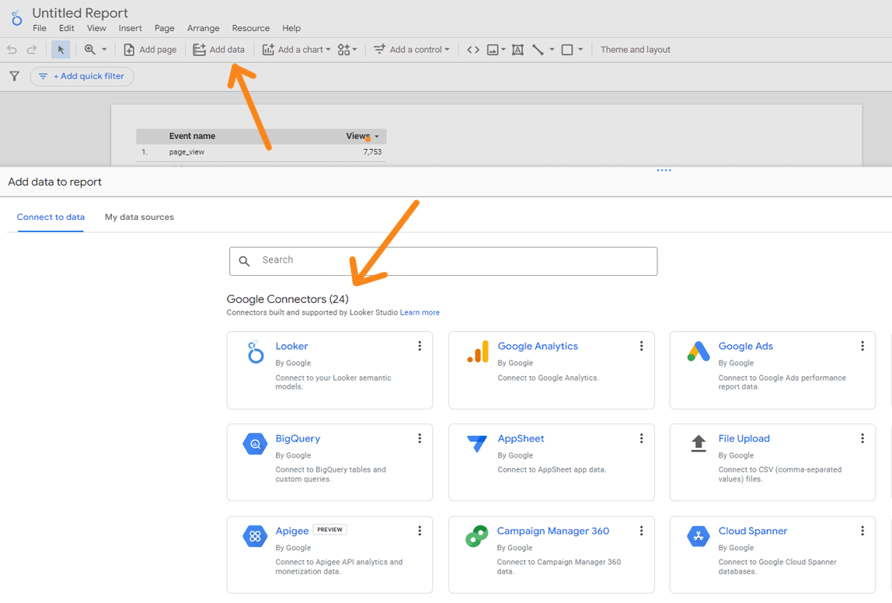
Task: Open the zoom level dropdown arrow
Action: click(x=104, y=50)
